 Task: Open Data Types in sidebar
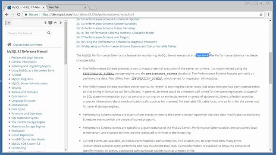[x=18, y=109]
